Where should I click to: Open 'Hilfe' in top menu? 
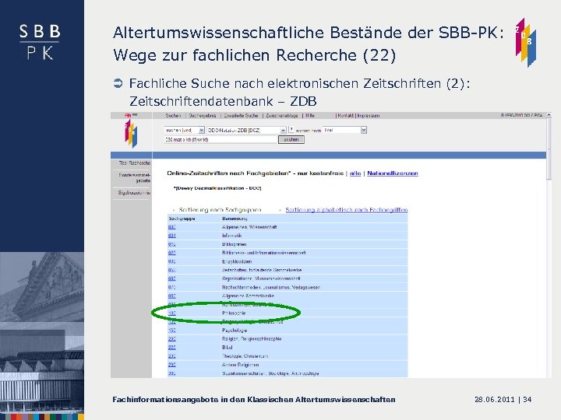(x=310, y=116)
